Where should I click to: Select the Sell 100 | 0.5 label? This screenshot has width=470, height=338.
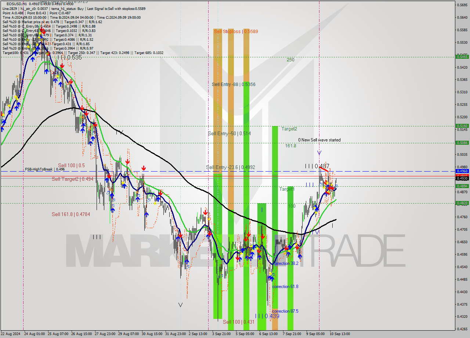[x=71, y=166]
